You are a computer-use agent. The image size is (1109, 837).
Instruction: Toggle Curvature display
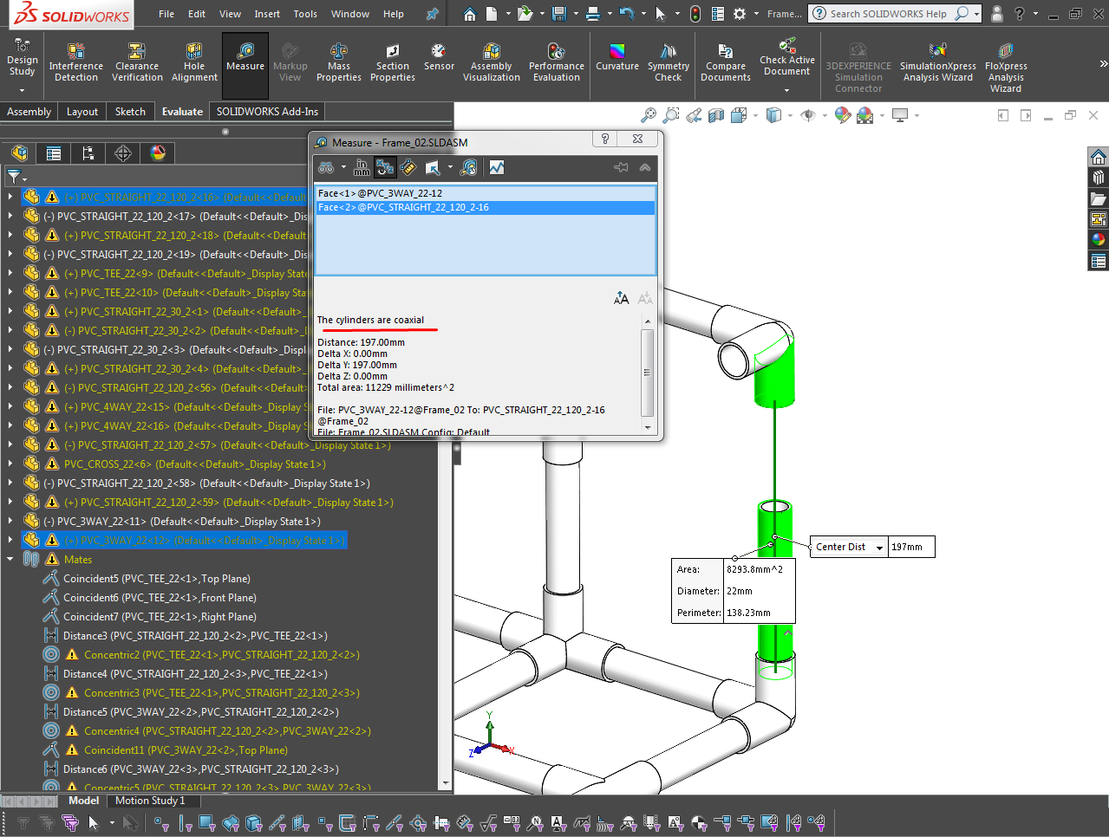point(617,56)
